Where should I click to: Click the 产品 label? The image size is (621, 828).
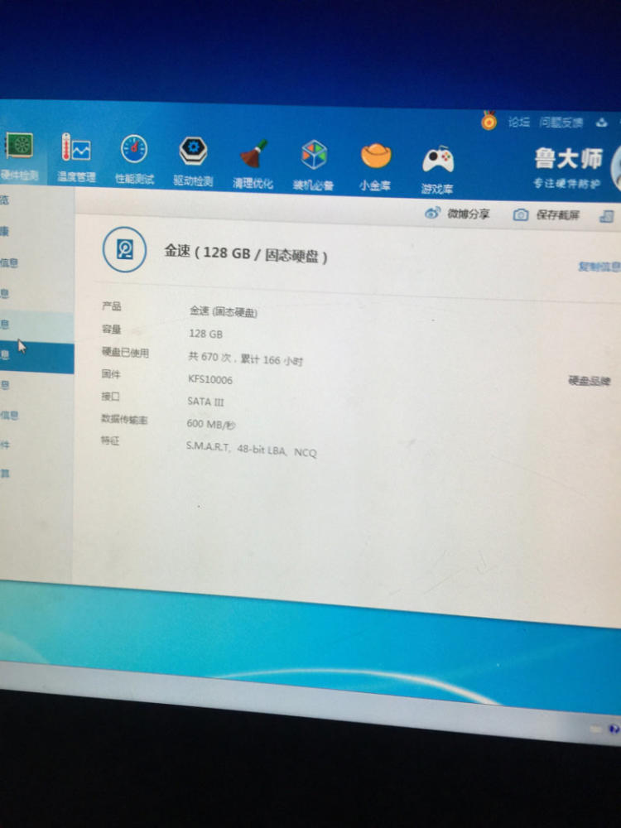(112, 306)
